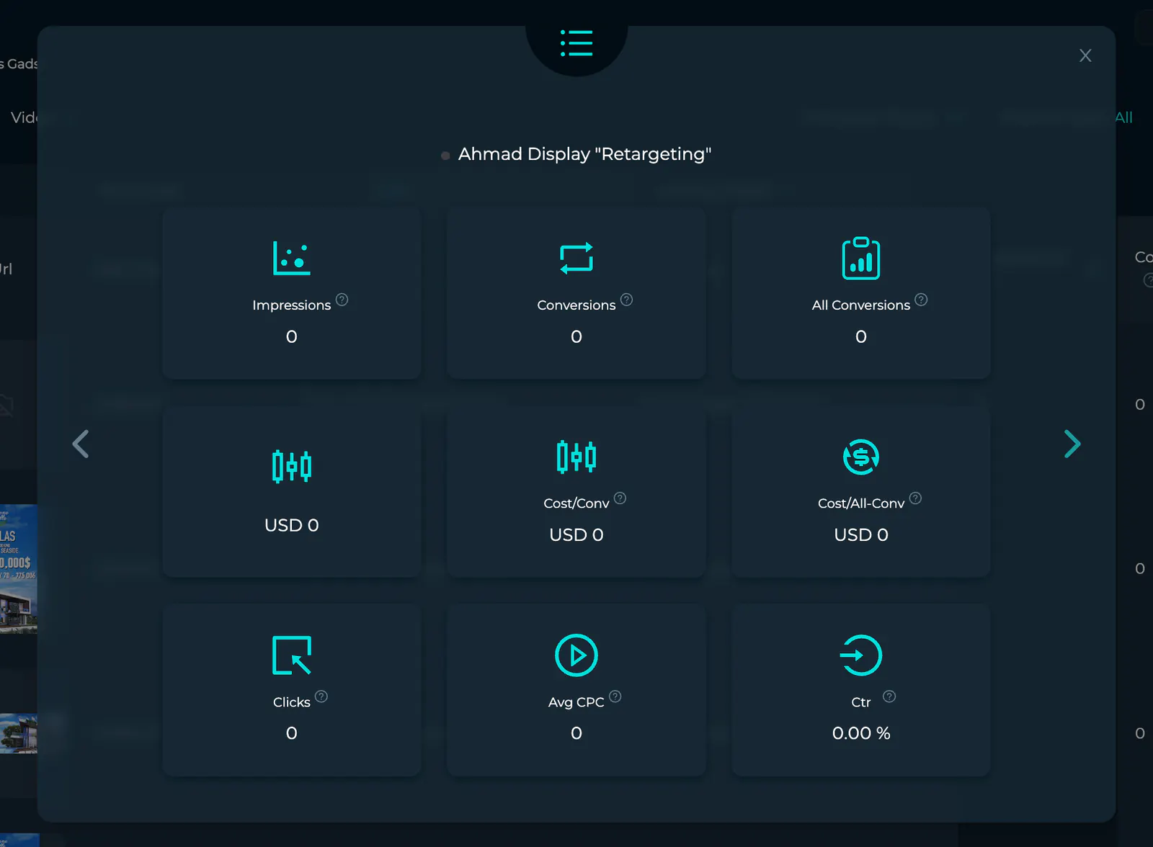This screenshot has width=1153, height=847.
Task: Open the seaside villa ad thumbnail behind modal
Action: [x=19, y=569]
